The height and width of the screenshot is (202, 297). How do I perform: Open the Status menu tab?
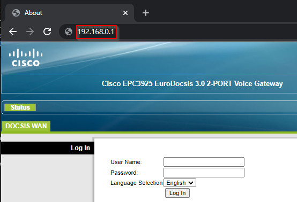20,107
